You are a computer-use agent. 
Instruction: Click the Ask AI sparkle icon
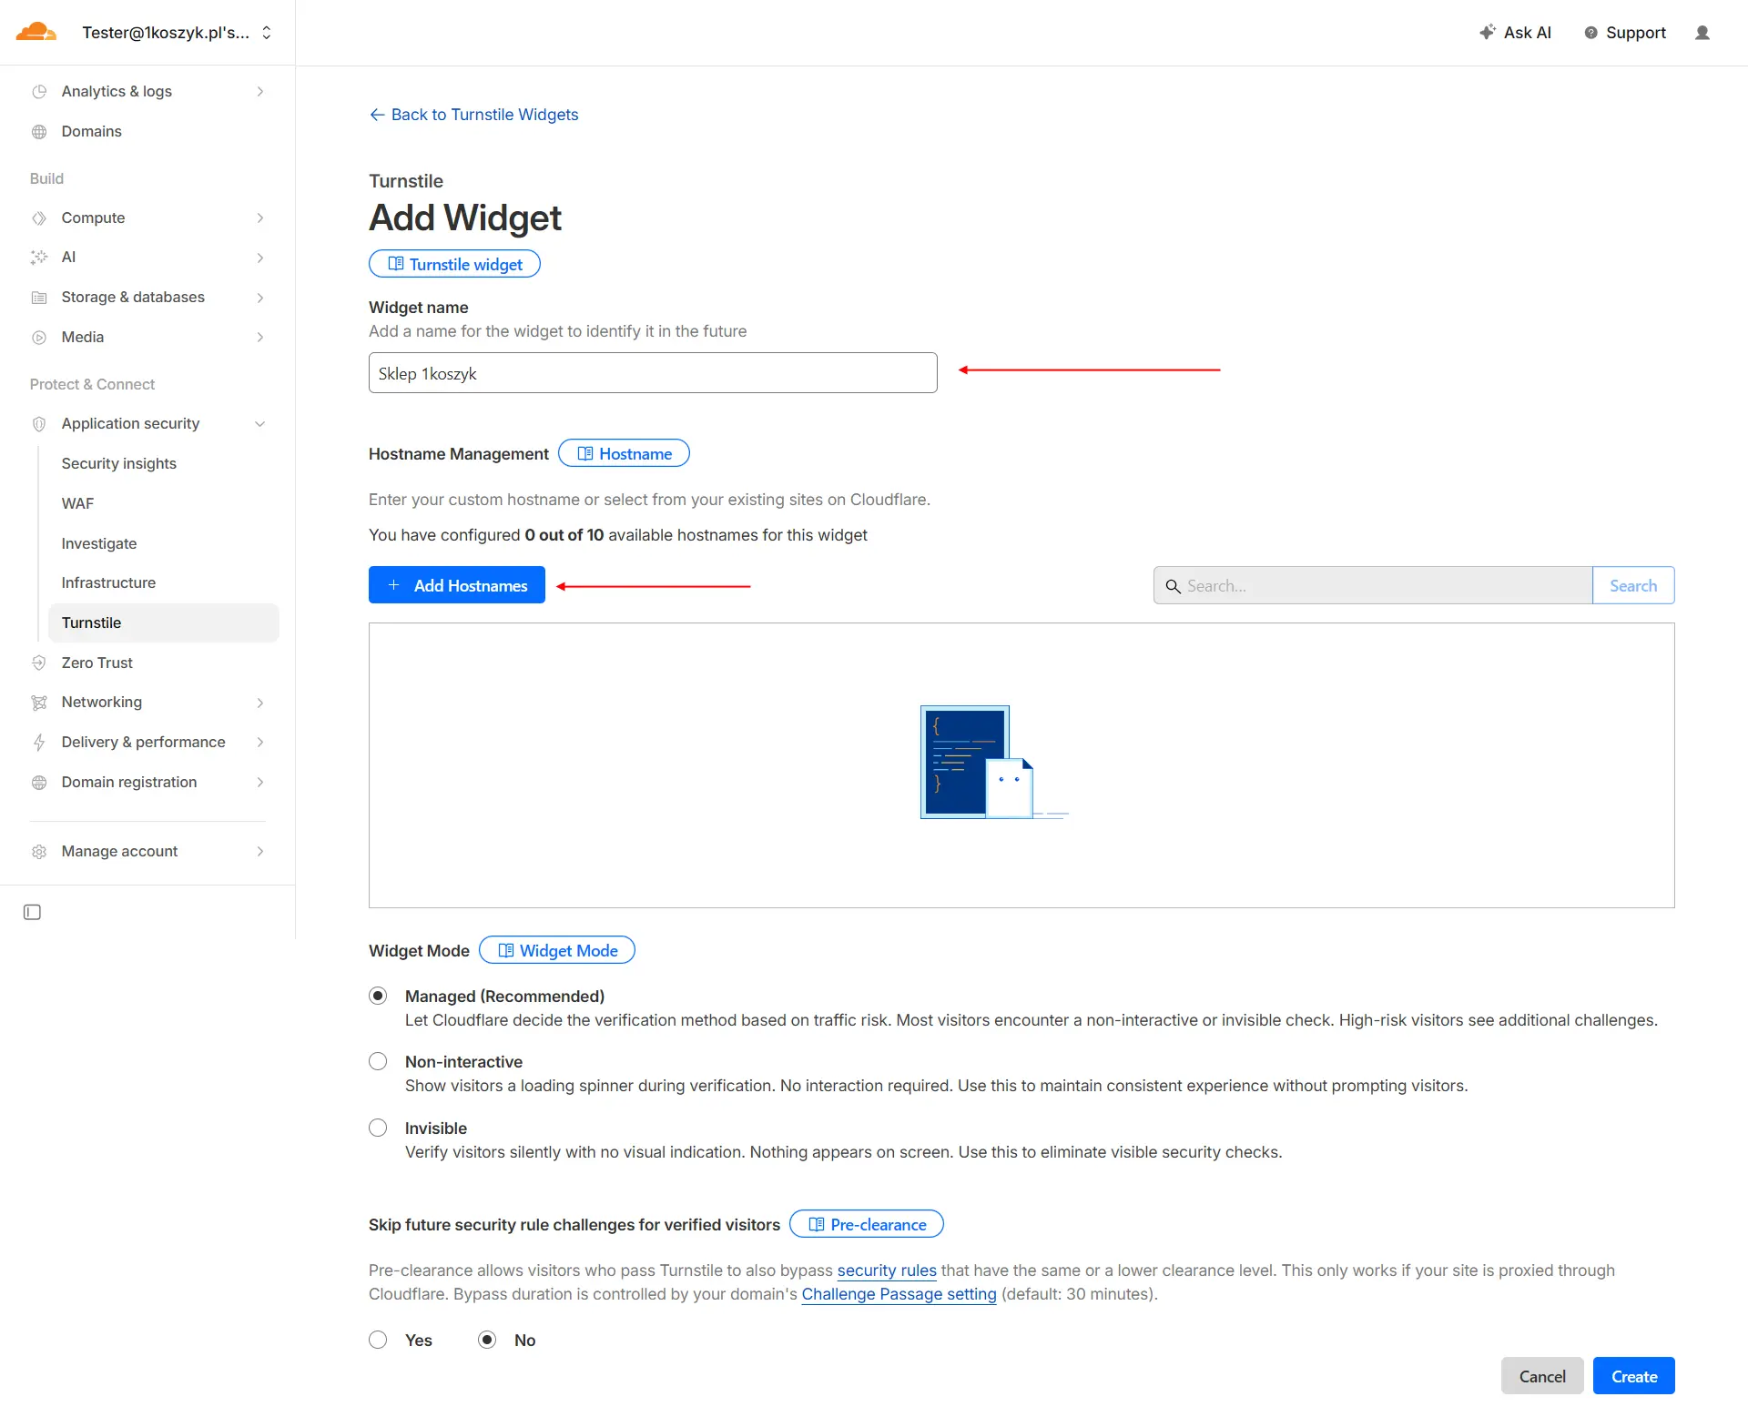tap(1487, 32)
